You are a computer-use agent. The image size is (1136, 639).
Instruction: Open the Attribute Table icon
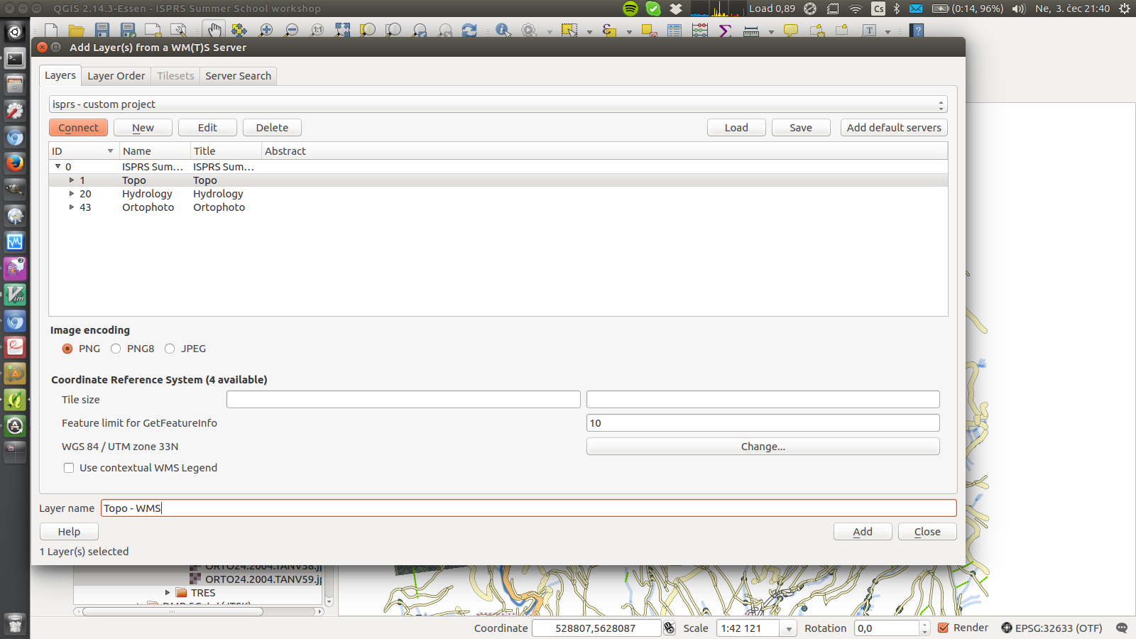tap(674, 30)
